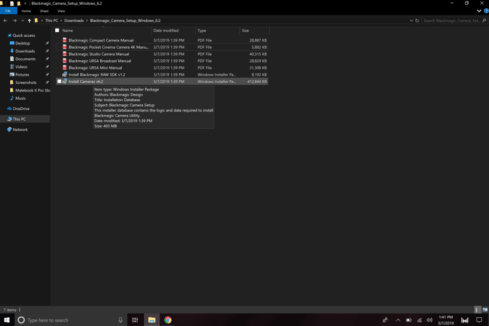Sort by Size column header
Image resolution: width=489 pixels, height=326 pixels.
[x=245, y=31]
